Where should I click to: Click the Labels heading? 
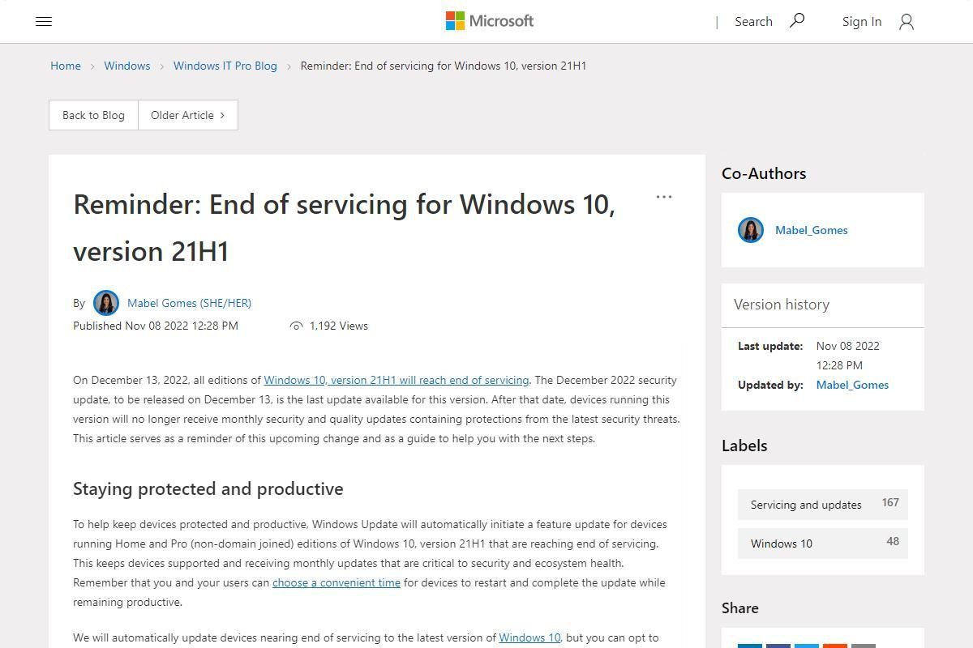pyautogui.click(x=744, y=446)
